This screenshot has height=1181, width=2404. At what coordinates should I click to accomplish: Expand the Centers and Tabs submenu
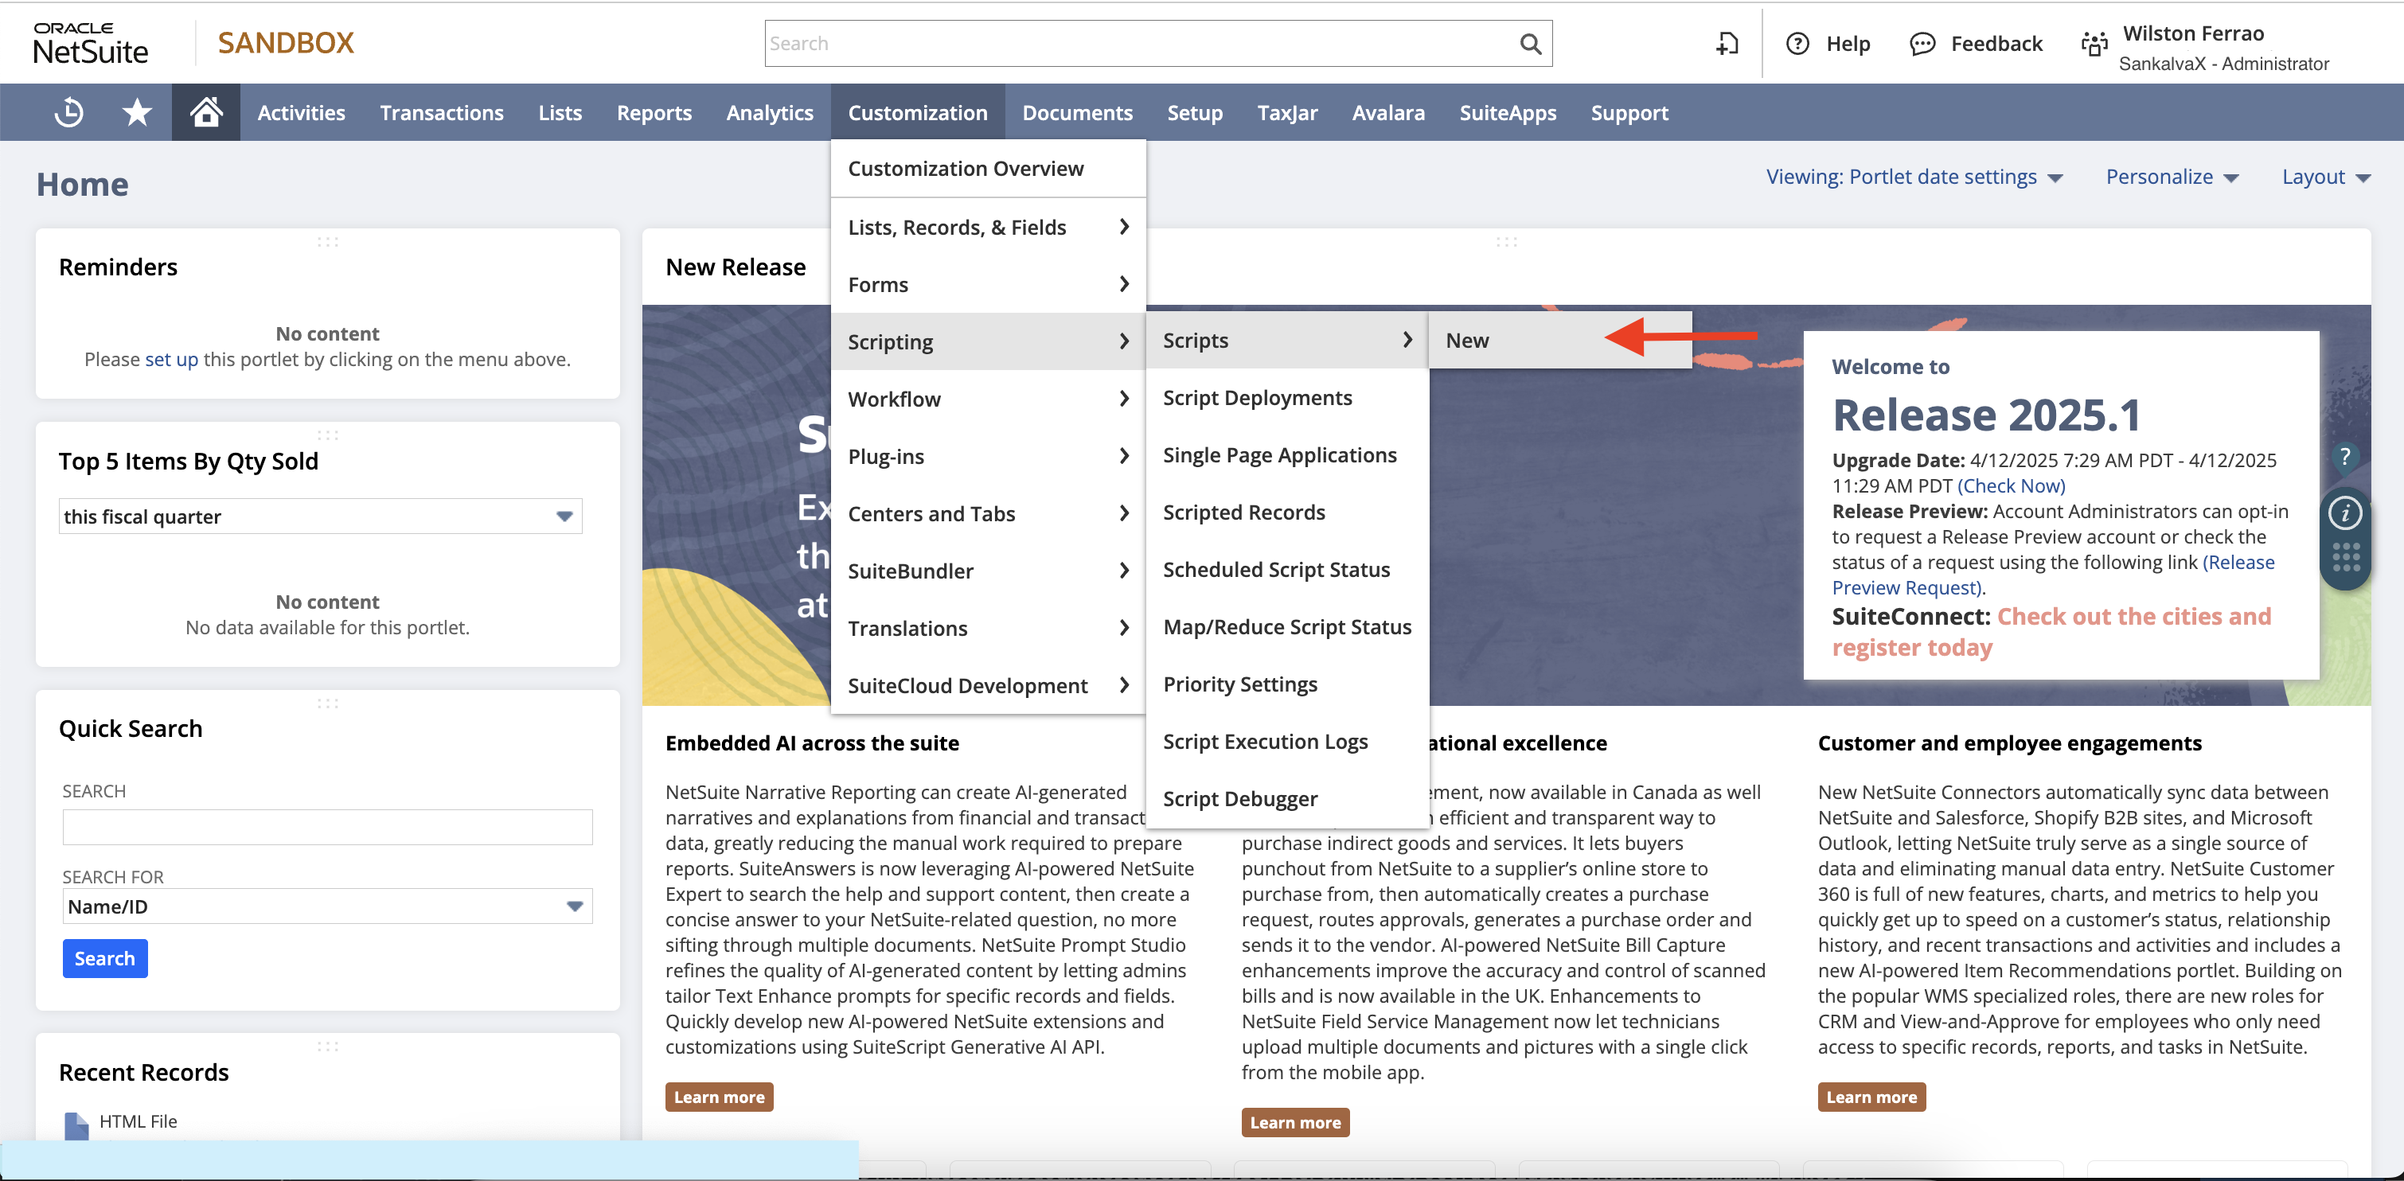click(987, 514)
